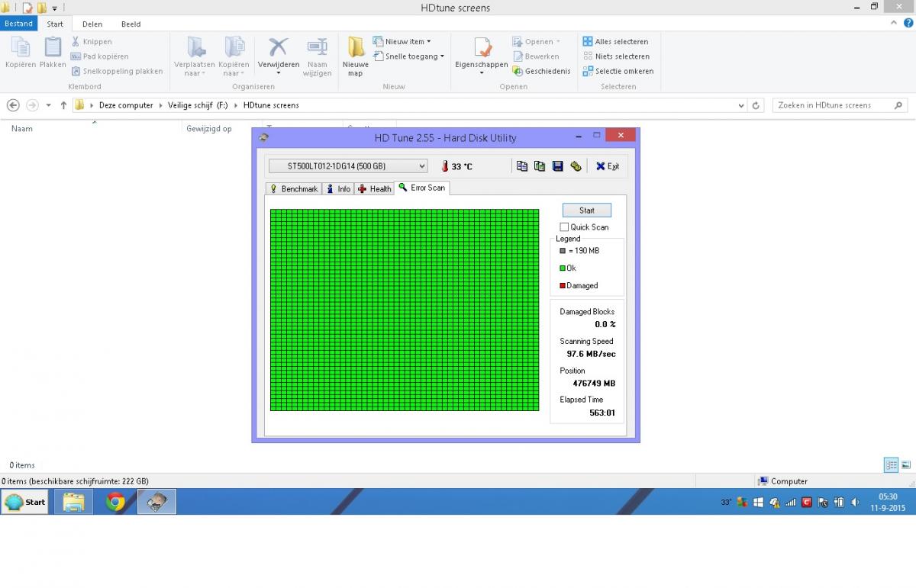Enable the Quick Scan checkbox

(564, 227)
